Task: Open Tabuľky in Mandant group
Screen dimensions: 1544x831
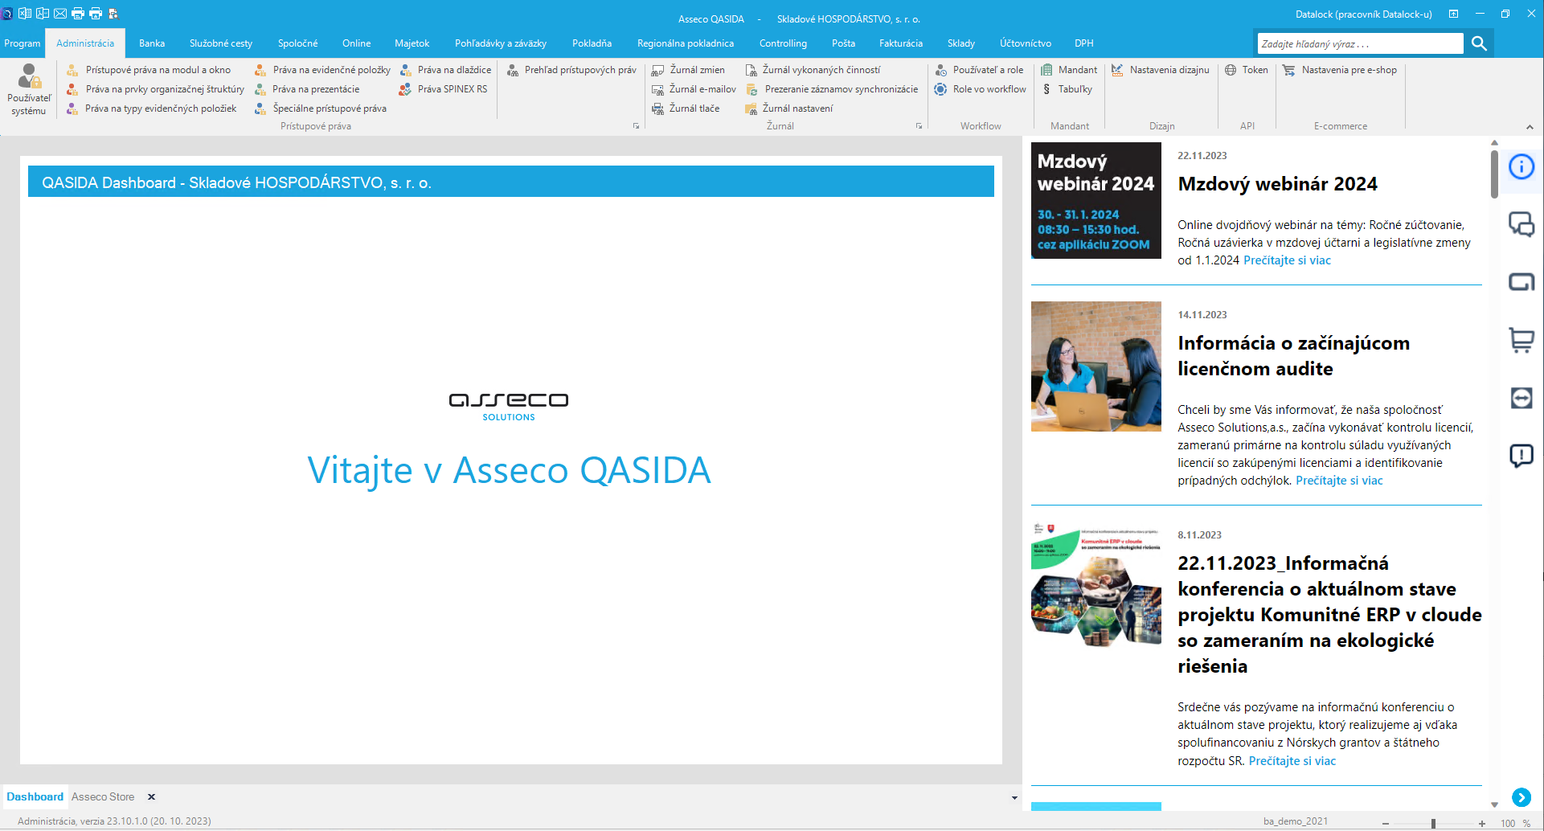Action: [x=1067, y=89]
